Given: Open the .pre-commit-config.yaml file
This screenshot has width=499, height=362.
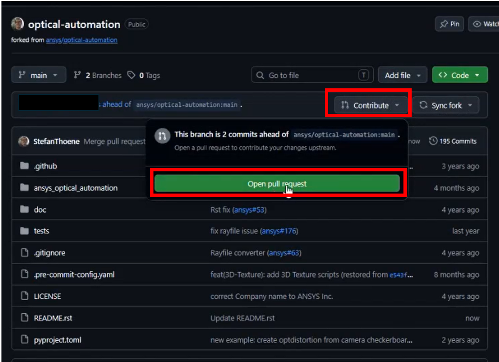Looking at the screenshot, I should pos(74,275).
